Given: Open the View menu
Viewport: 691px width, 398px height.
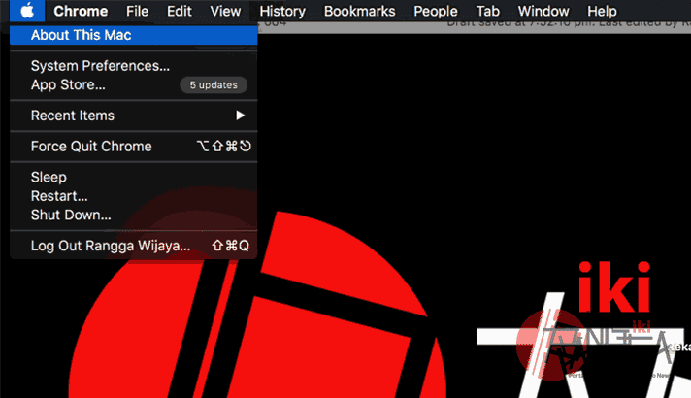Looking at the screenshot, I should click(225, 11).
